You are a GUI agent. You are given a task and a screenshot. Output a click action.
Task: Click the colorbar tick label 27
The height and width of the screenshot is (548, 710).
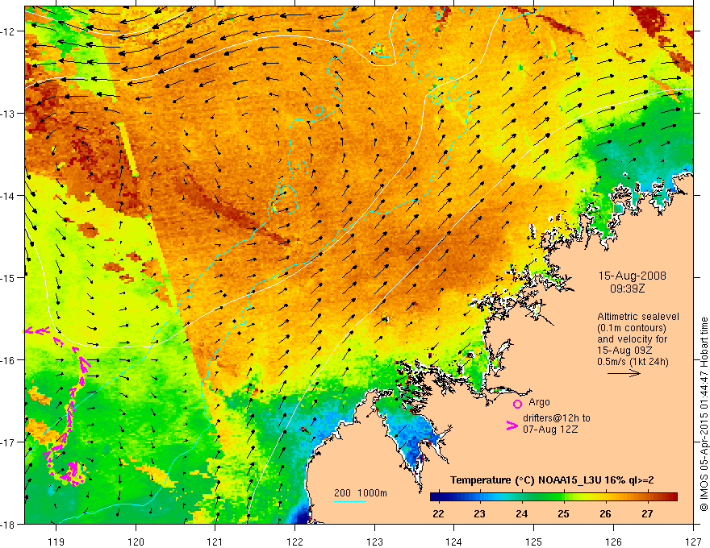(x=647, y=514)
